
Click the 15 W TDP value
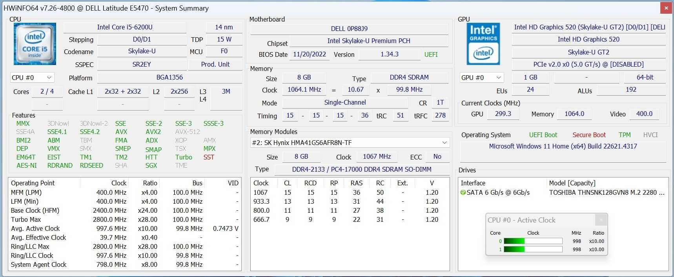tap(224, 40)
